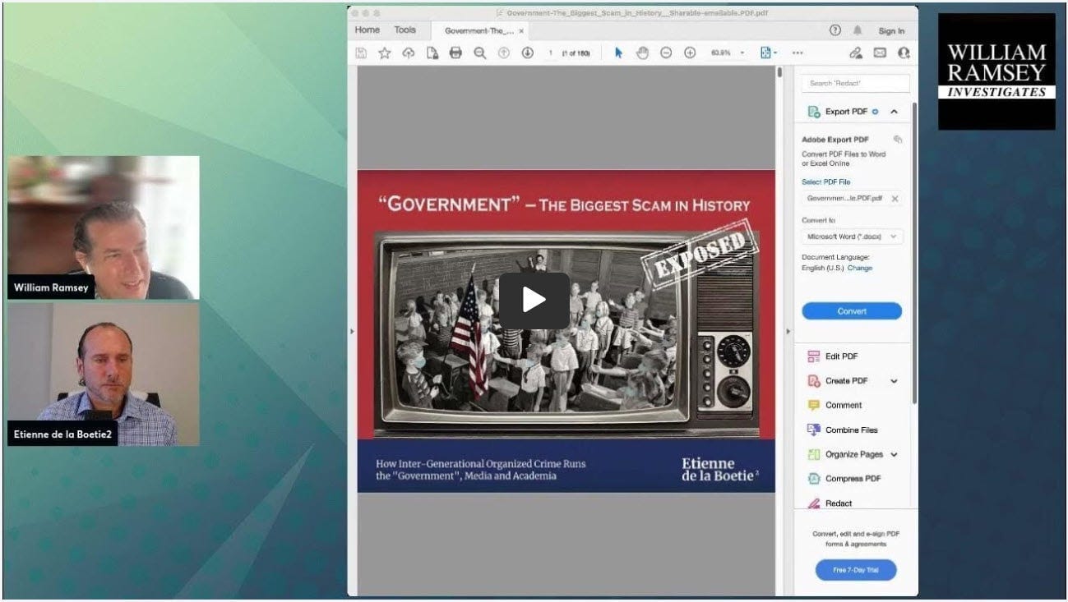Expand the Organize Pages options
The height and width of the screenshot is (602, 1068).
click(x=894, y=454)
